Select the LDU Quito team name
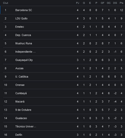The height and width of the screenshot is (138, 125). point(21,18)
